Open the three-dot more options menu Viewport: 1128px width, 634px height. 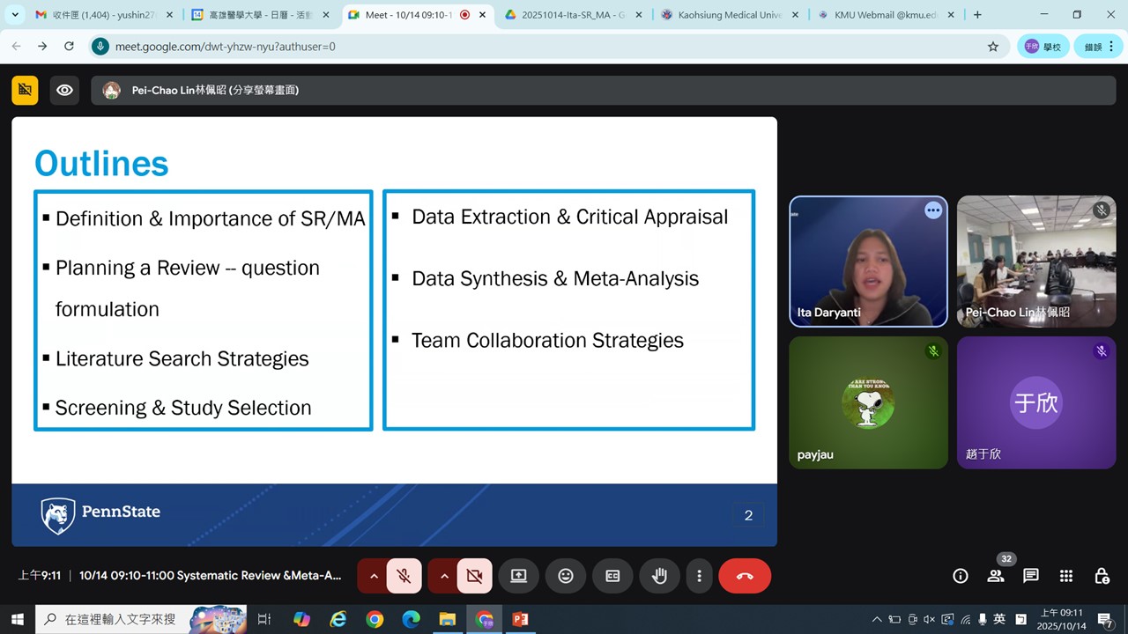click(699, 576)
